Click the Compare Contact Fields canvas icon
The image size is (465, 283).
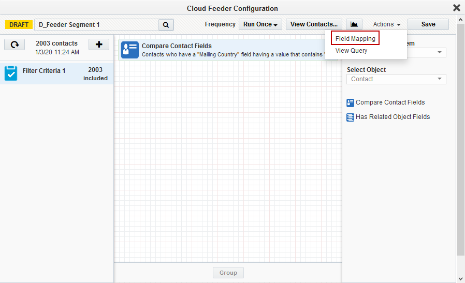click(129, 50)
